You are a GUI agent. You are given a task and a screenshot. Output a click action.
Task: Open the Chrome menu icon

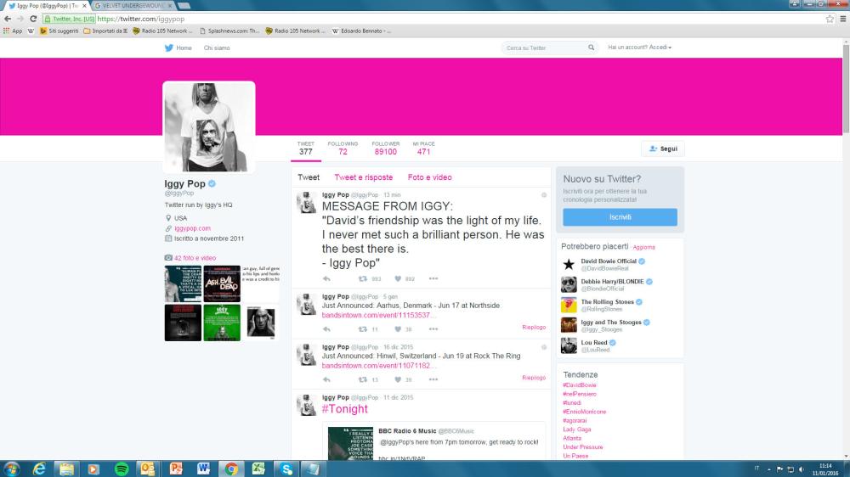(x=843, y=19)
